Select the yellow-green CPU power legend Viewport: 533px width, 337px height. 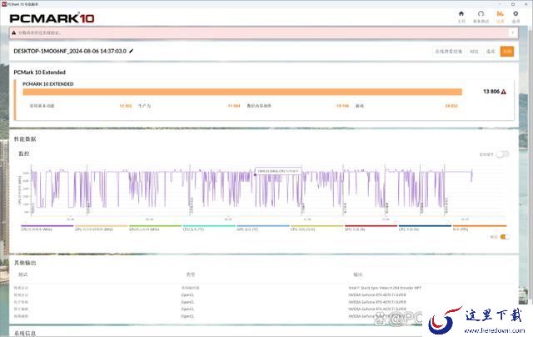(x=316, y=228)
